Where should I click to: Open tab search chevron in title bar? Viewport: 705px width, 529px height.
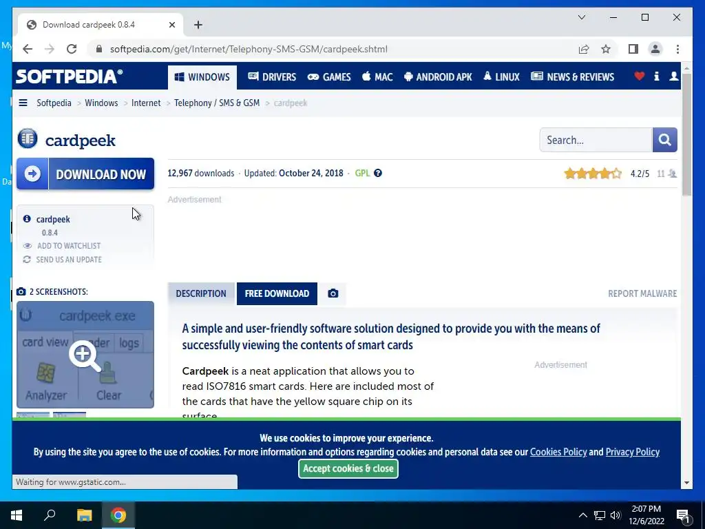[581, 17]
